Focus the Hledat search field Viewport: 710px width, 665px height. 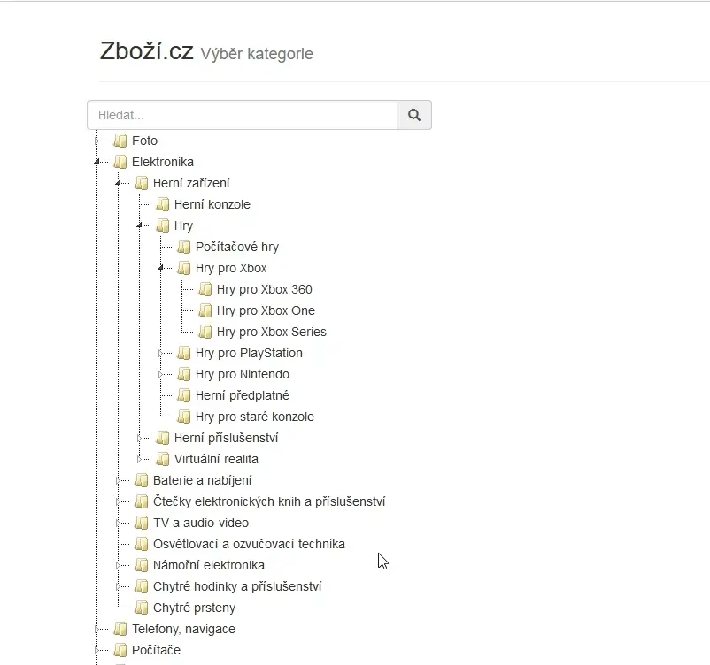pos(243,115)
